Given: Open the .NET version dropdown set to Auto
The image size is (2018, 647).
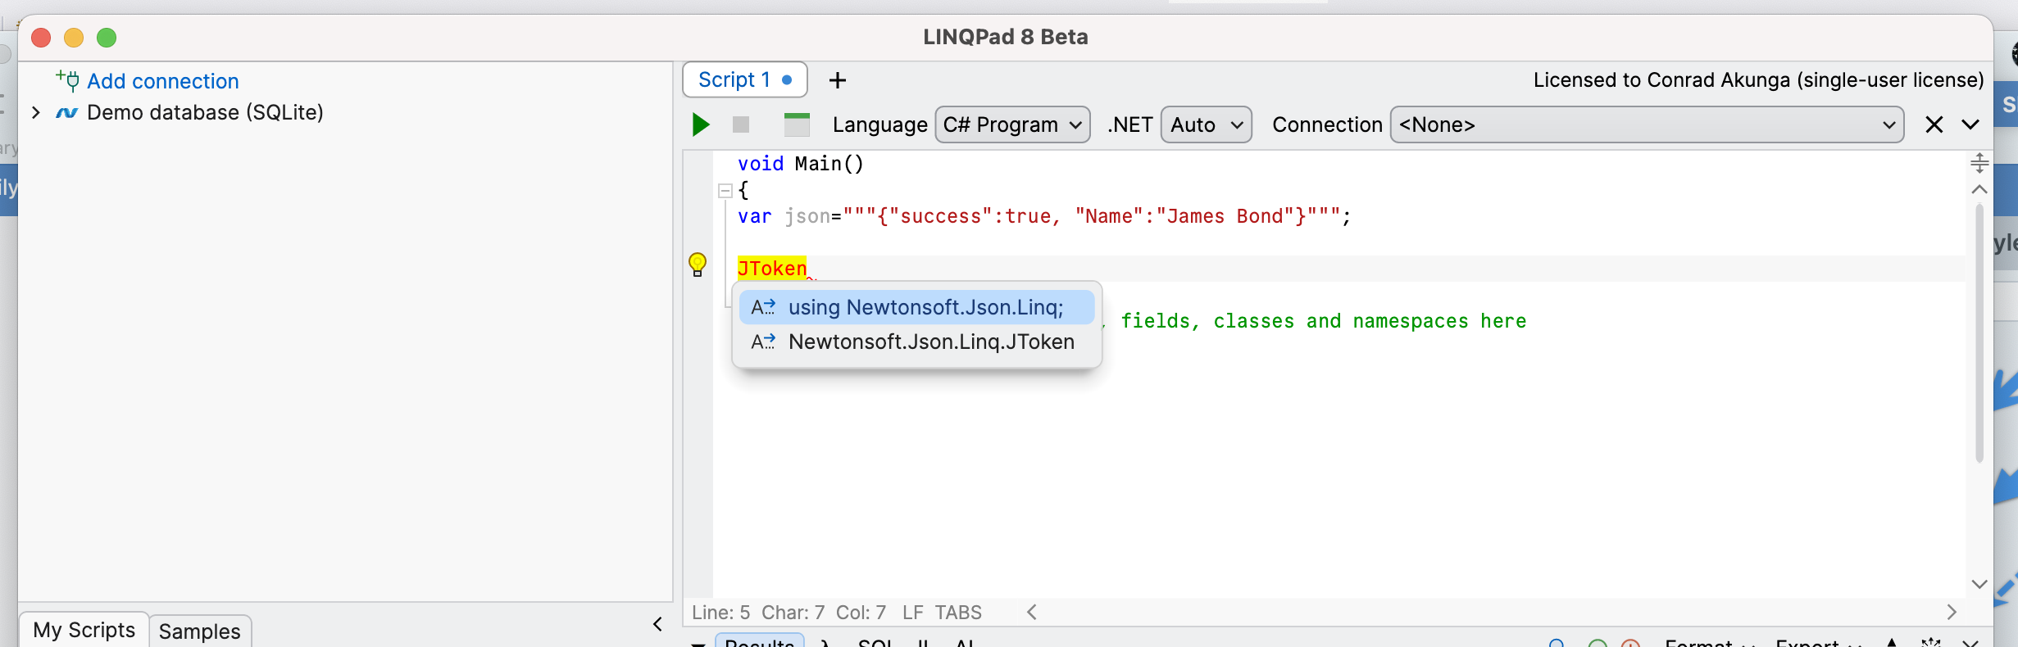Looking at the screenshot, I should point(1206,124).
